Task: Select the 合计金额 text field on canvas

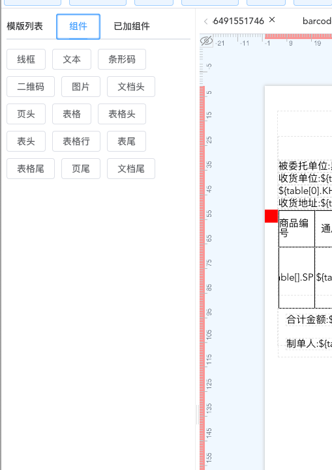Action: [309, 320]
